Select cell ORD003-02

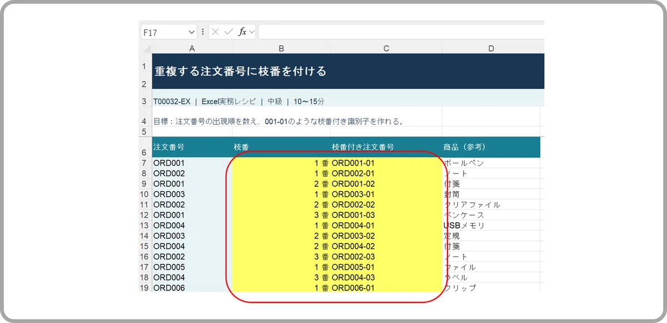point(386,236)
